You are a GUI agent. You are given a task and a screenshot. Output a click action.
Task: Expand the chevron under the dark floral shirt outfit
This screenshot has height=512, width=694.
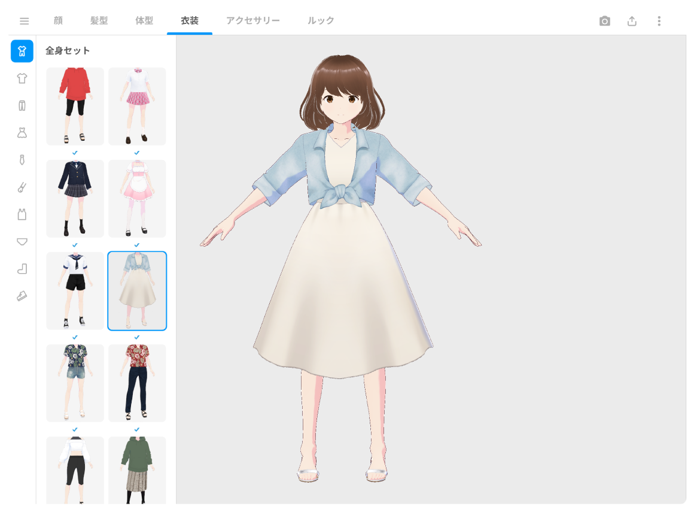(x=75, y=429)
